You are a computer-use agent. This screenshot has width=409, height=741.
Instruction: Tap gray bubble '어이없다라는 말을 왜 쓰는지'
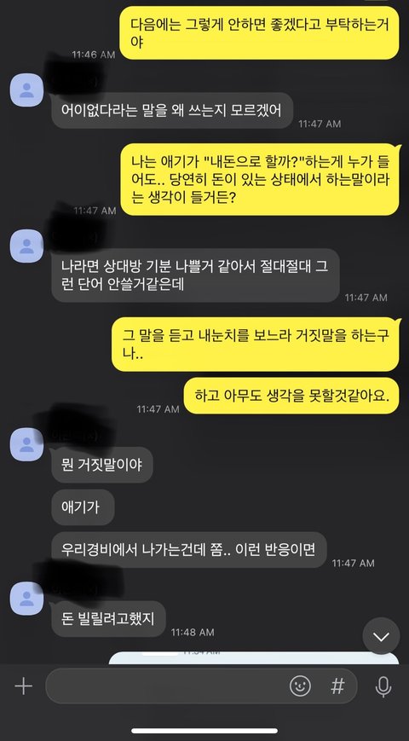tap(172, 110)
